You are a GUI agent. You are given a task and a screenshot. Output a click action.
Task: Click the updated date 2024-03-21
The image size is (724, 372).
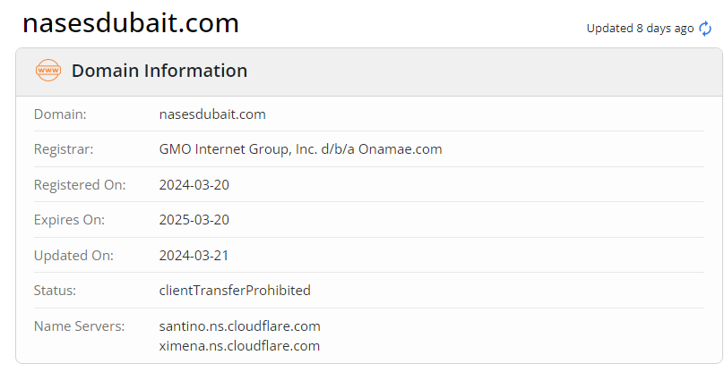pos(194,256)
